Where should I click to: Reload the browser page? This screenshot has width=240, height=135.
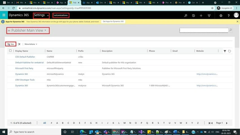click(14, 8)
